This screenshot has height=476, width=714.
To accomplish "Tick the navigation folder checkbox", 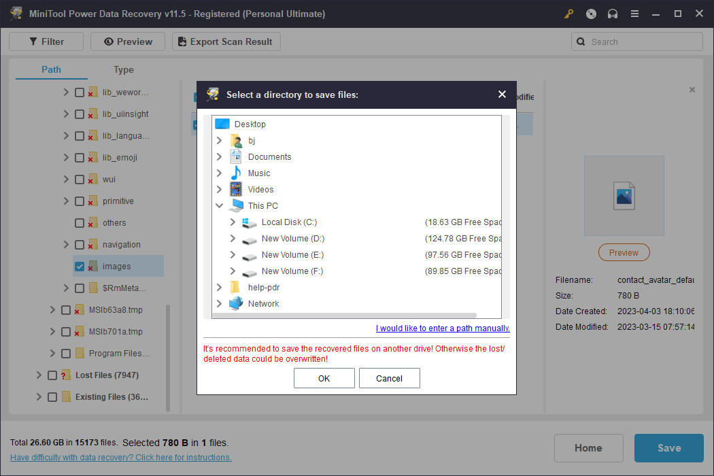I will tap(80, 245).
